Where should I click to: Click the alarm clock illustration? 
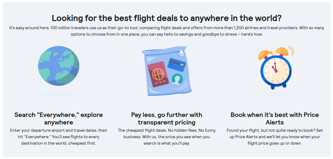275,69
